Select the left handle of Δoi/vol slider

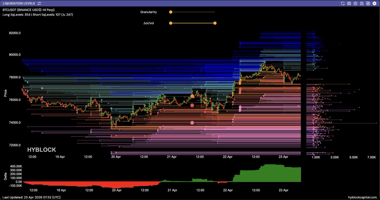pyautogui.click(x=171, y=23)
